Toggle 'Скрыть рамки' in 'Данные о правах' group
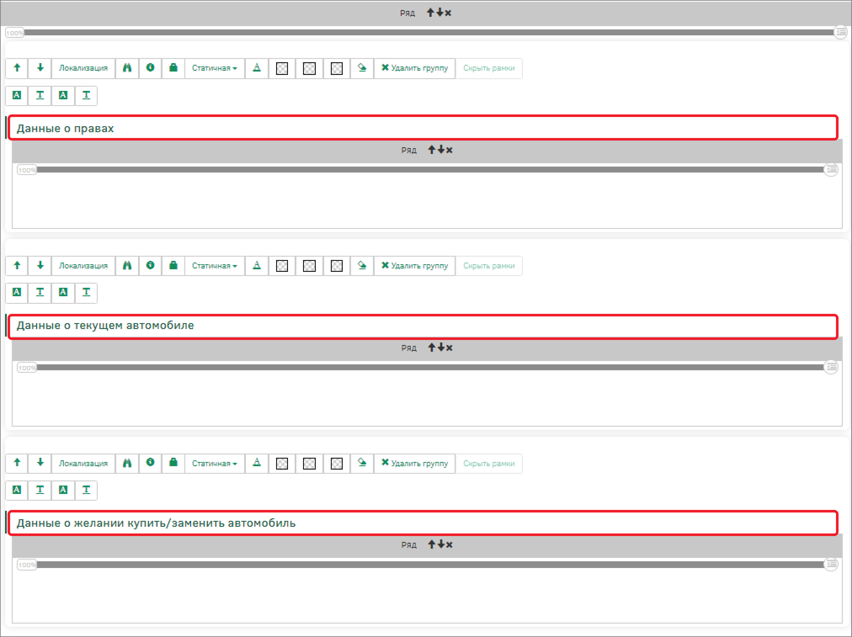Image resolution: width=852 pixels, height=637 pixels. (x=489, y=68)
